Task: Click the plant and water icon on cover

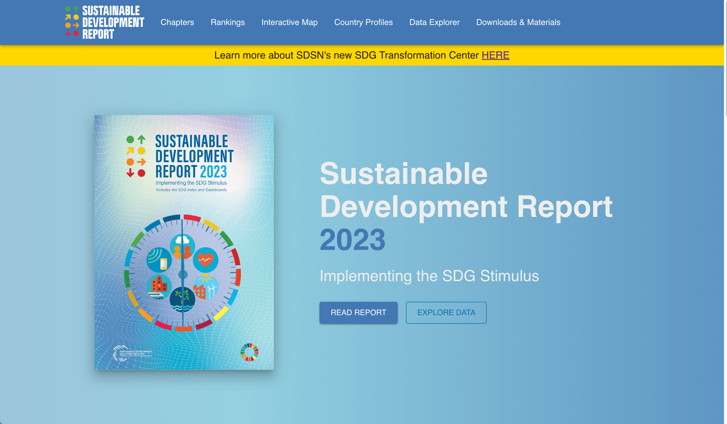Action: (182, 299)
